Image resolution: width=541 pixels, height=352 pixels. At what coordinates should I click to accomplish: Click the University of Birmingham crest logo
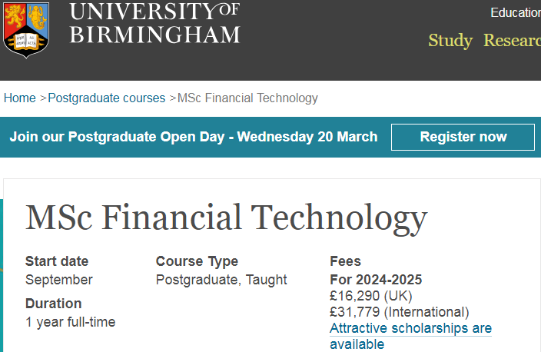(x=26, y=28)
